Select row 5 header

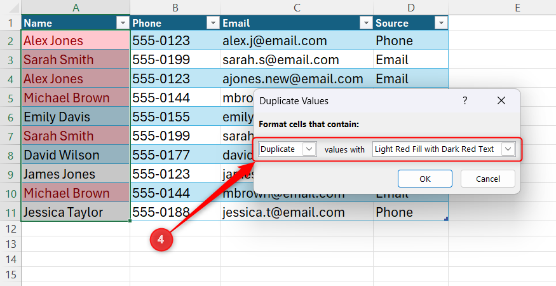point(11,98)
